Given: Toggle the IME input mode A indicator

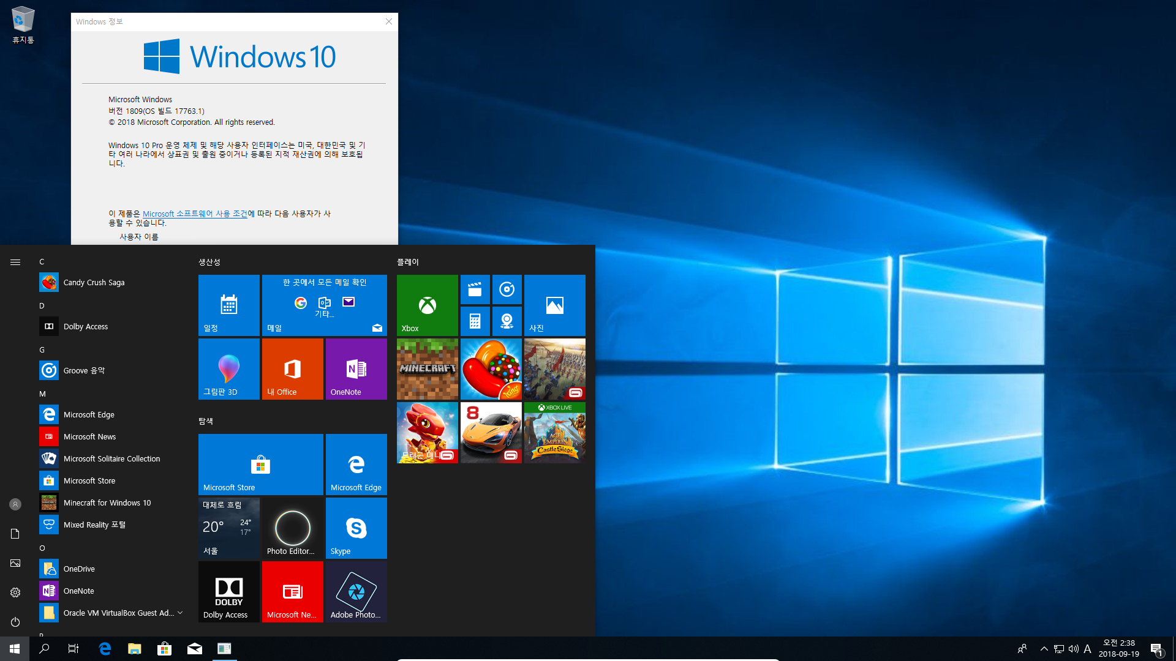Looking at the screenshot, I should [x=1087, y=649].
